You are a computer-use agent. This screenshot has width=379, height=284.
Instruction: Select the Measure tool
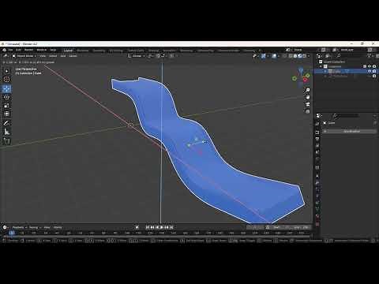click(6, 132)
